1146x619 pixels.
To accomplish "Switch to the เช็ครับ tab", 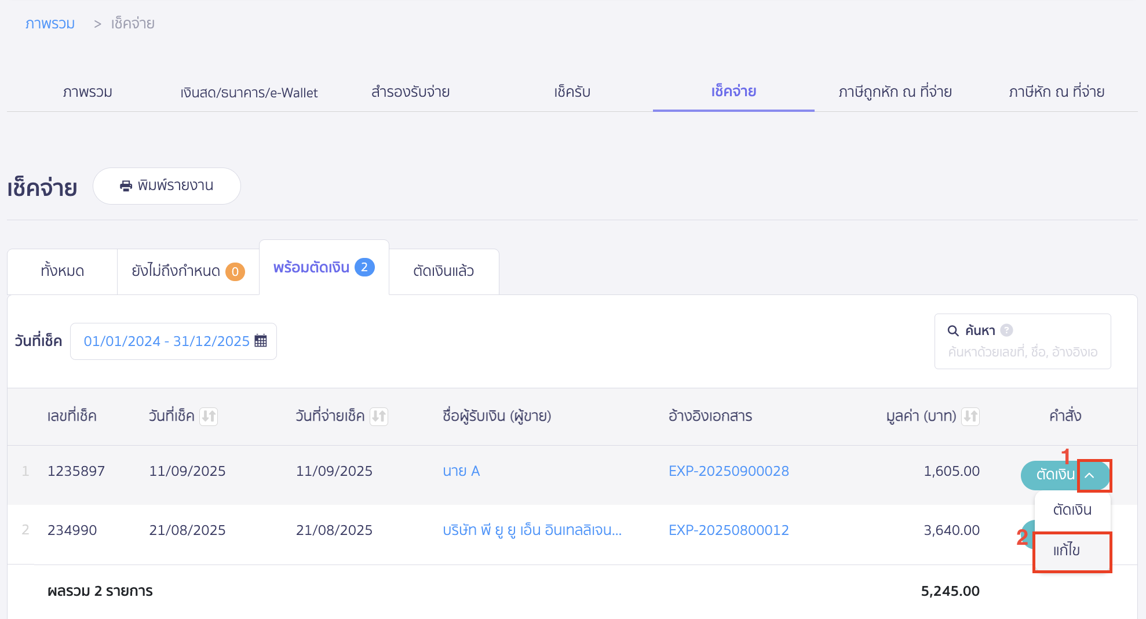I will pyautogui.click(x=572, y=92).
